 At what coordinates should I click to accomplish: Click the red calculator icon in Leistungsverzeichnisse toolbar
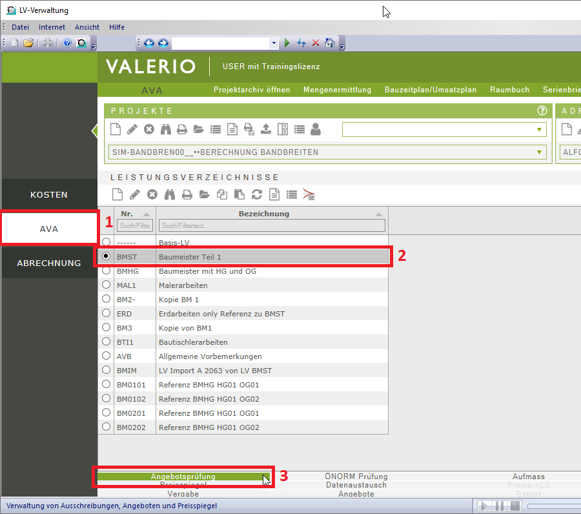309,194
